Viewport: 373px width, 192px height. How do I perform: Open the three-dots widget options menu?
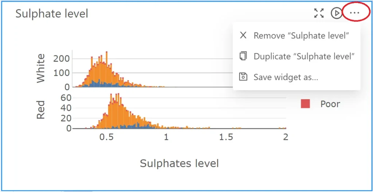click(x=355, y=13)
